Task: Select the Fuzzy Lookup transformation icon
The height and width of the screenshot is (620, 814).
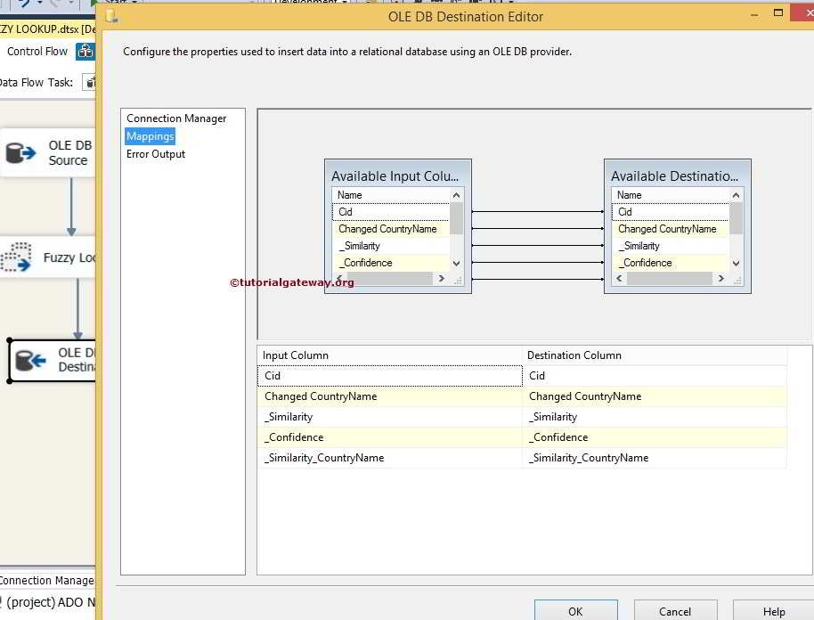Action: click(18, 257)
